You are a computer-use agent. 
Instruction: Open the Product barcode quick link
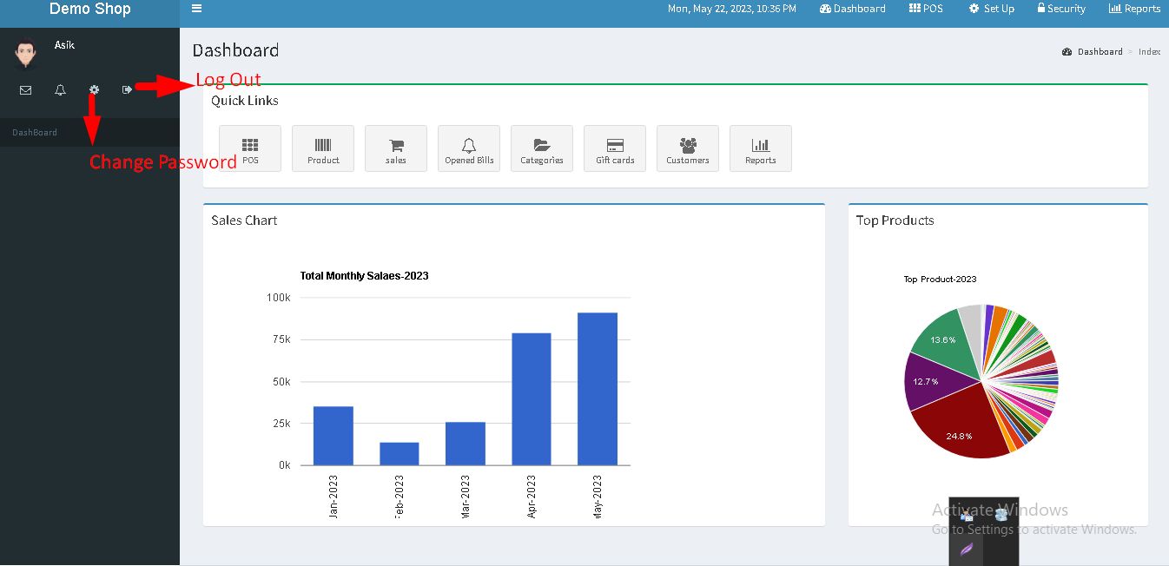(x=323, y=148)
